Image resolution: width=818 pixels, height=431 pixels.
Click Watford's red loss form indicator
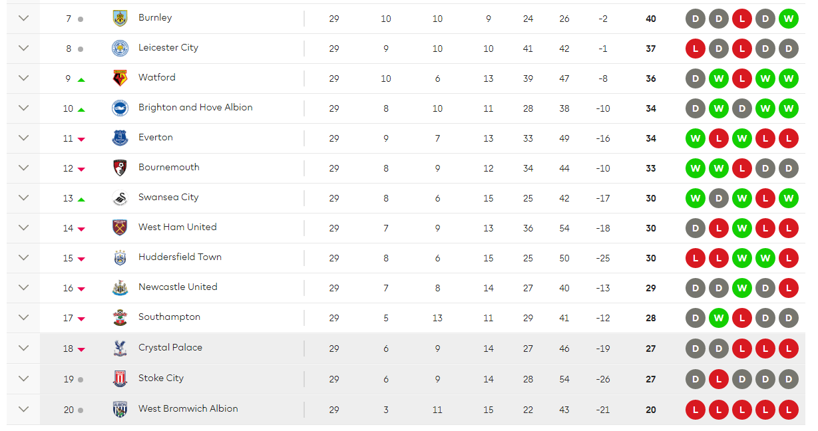pos(742,78)
